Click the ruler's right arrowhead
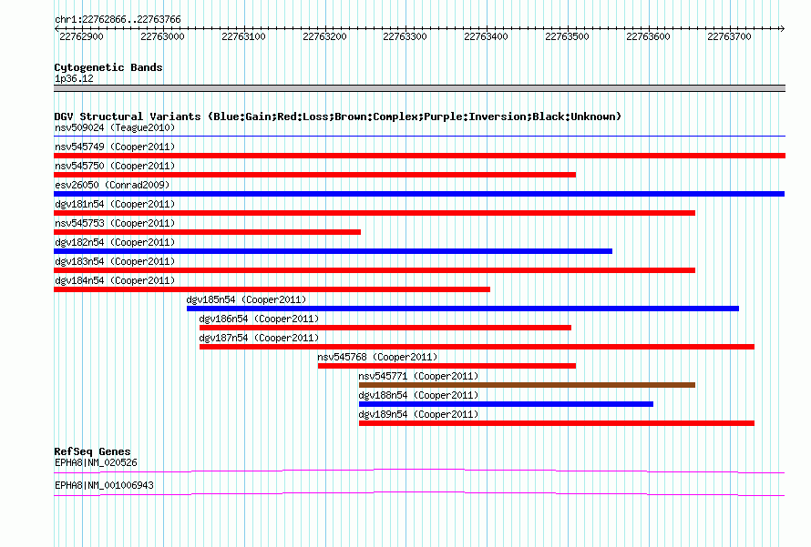 [783, 29]
